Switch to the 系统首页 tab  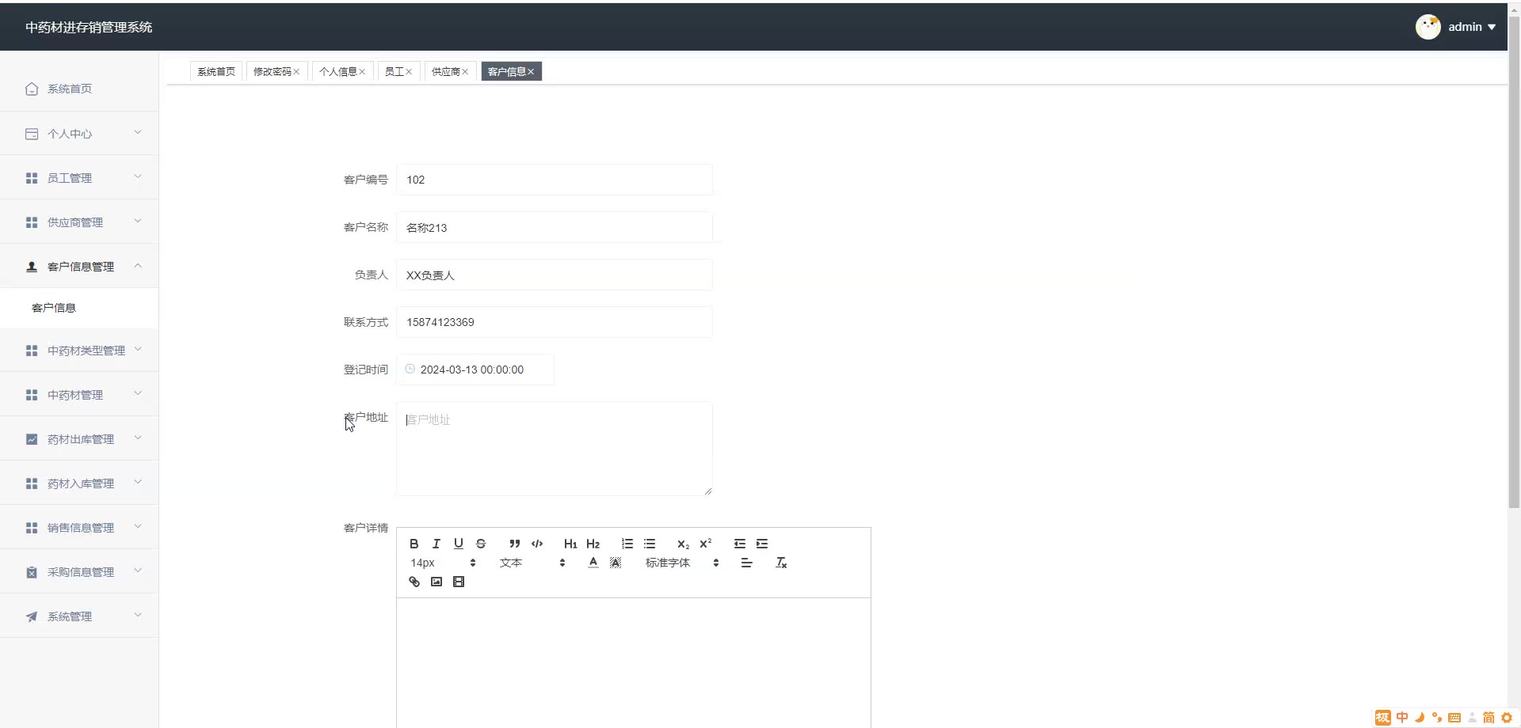tap(216, 71)
